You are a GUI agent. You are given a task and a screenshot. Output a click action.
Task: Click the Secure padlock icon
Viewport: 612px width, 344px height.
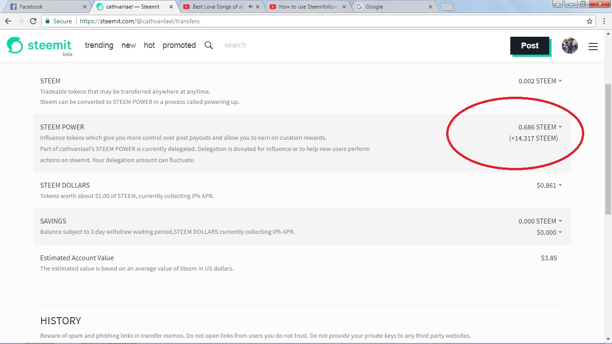pyautogui.click(x=48, y=21)
